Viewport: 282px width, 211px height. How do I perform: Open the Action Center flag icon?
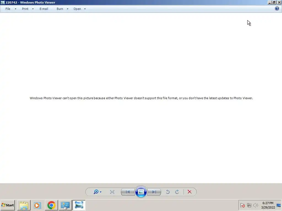[x=242, y=205]
